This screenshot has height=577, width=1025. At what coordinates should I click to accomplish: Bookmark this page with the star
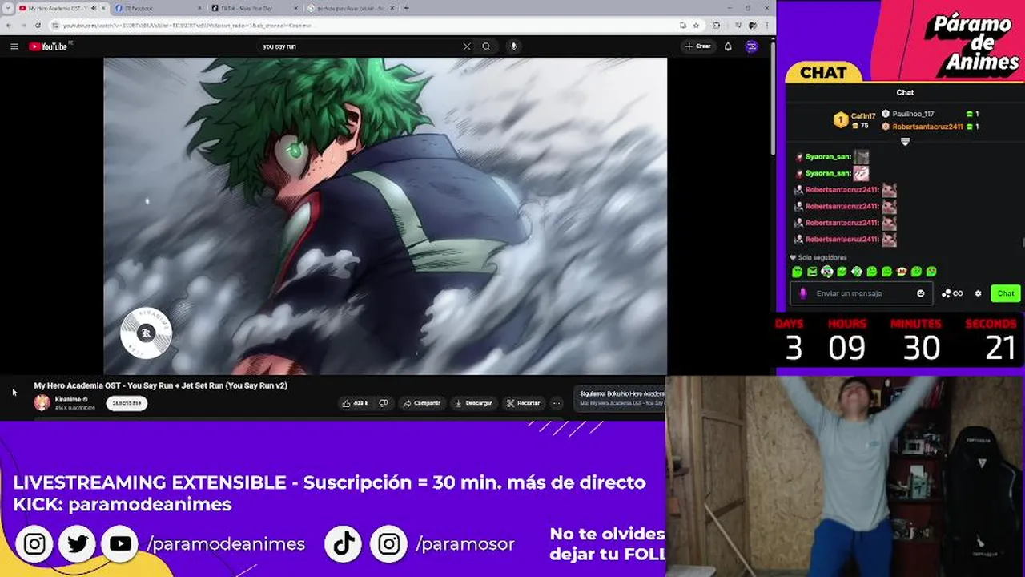tap(696, 26)
